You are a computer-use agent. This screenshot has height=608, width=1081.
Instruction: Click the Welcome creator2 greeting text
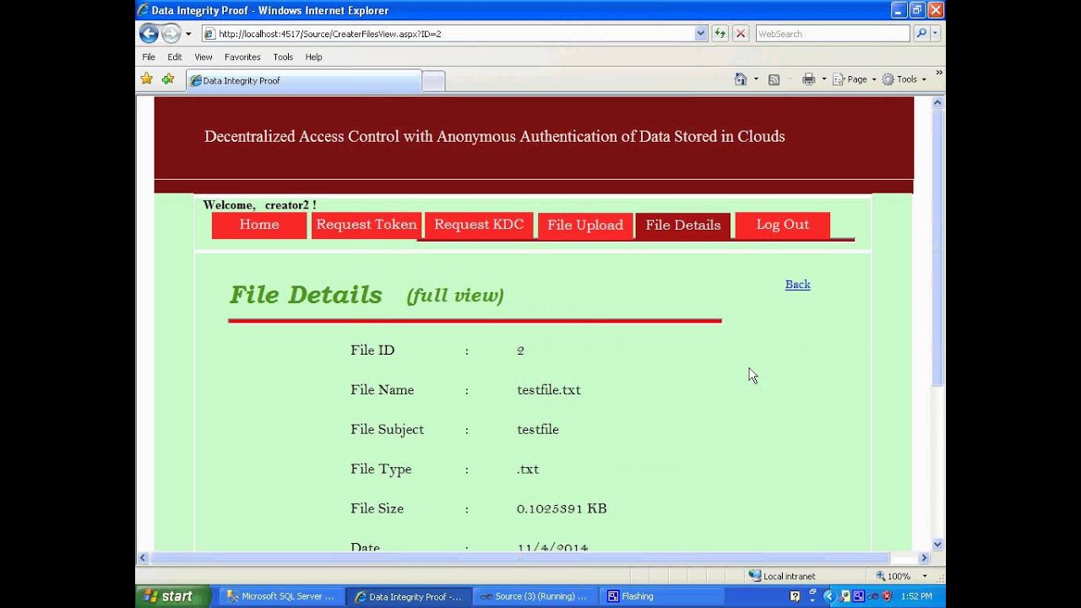[x=260, y=205]
